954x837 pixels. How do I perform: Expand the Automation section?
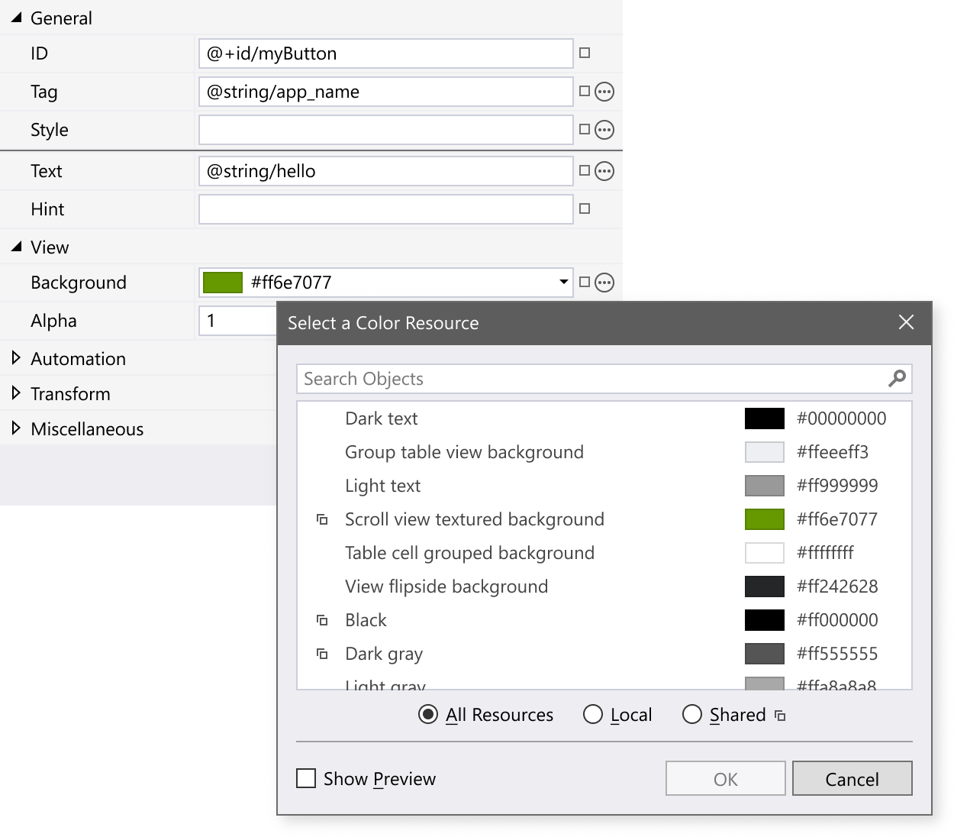(x=15, y=358)
